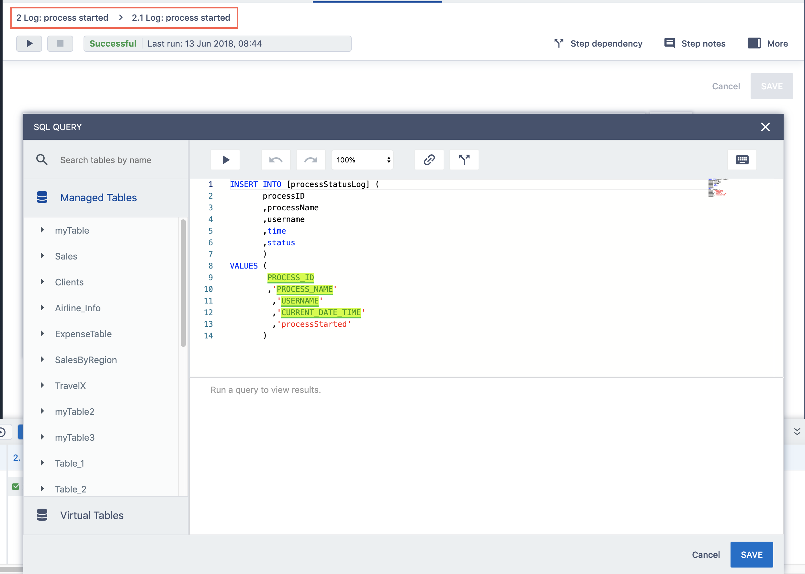The height and width of the screenshot is (574, 805).
Task: Click the redo arrow in editor toolbar
Action: (x=310, y=160)
